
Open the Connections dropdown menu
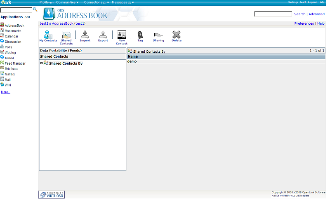tap(97, 2)
